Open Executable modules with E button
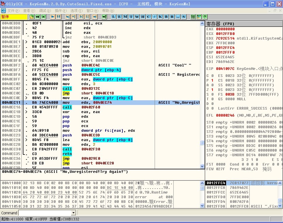The image size is (283, 223). 119,17
